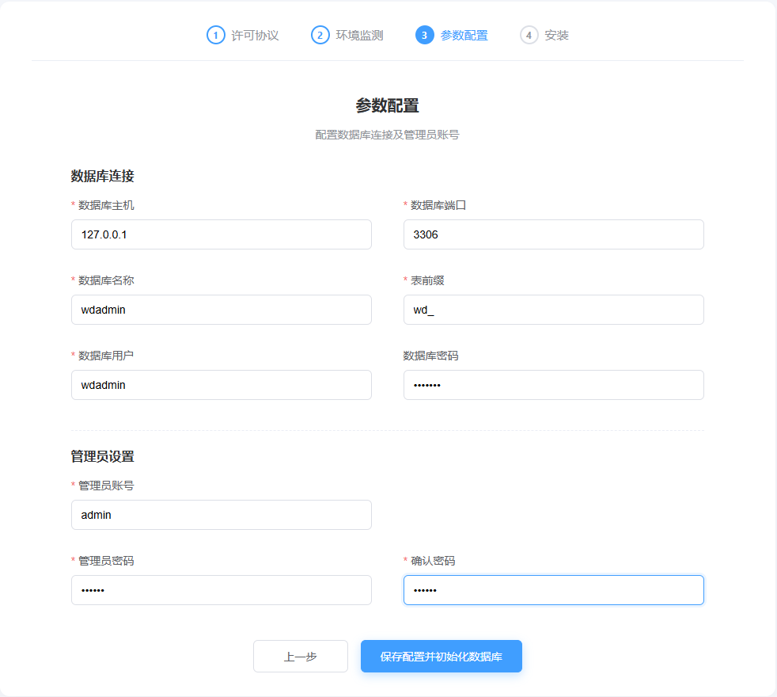Click the highlighted step 3 circle icon
Screen dimensions: 777x697
[x=424, y=35]
